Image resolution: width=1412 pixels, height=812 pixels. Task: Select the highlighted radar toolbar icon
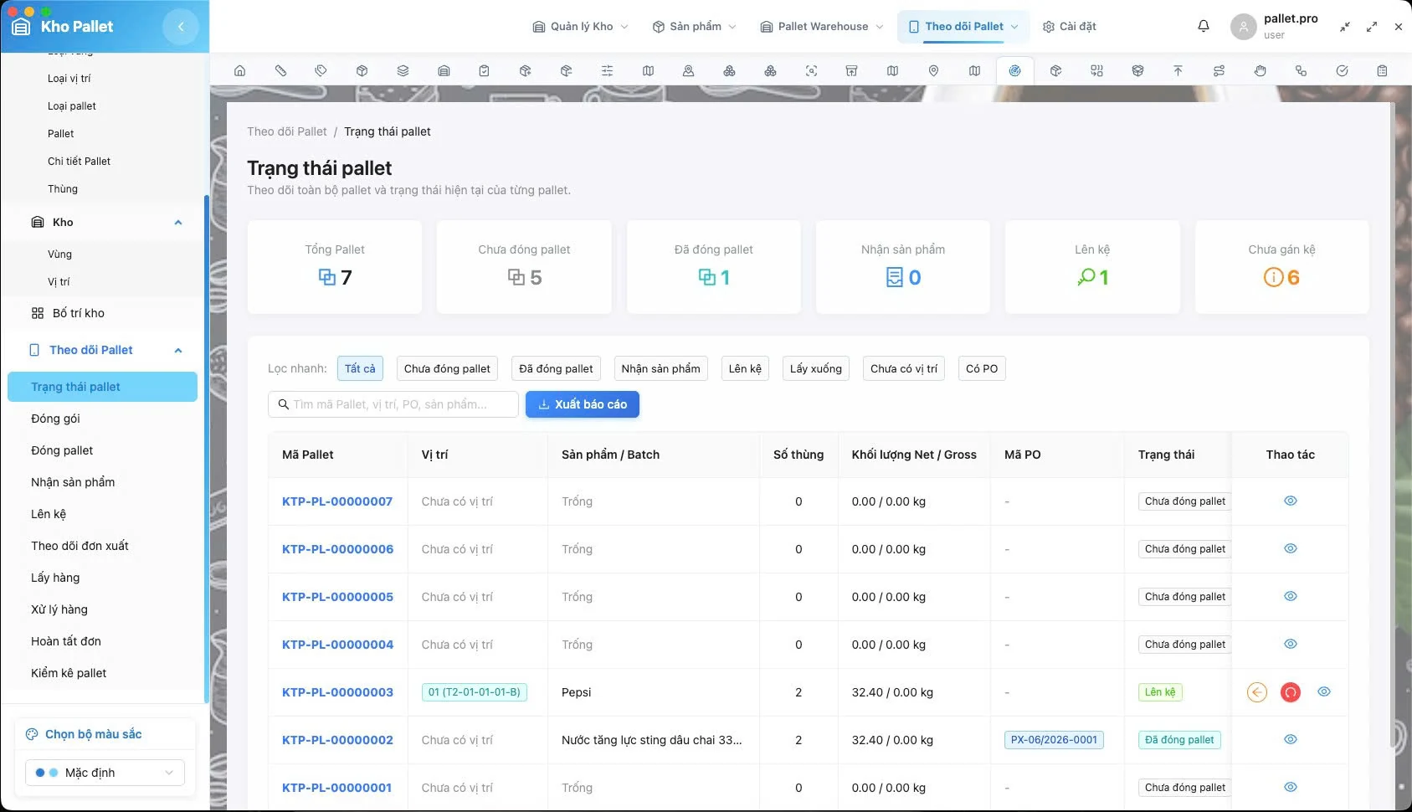[1015, 71]
